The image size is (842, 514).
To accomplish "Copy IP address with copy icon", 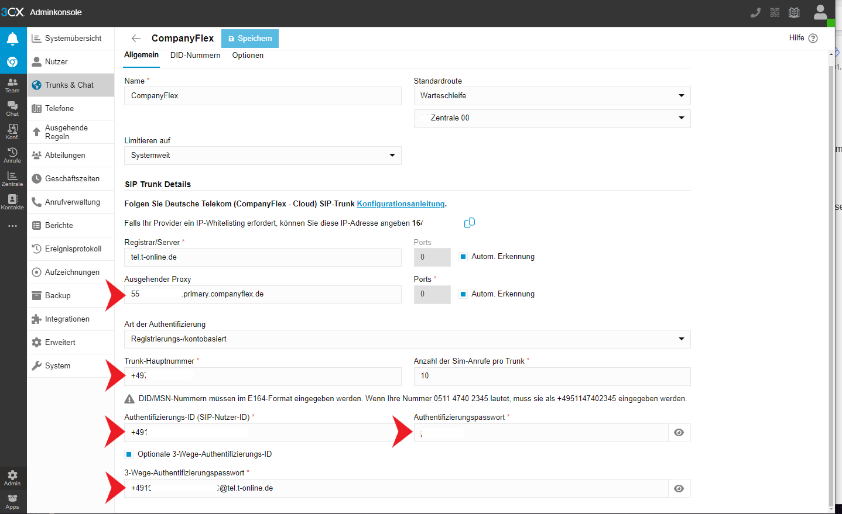I will [x=470, y=223].
